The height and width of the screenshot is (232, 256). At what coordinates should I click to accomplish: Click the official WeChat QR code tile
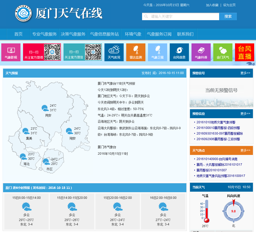83,52
